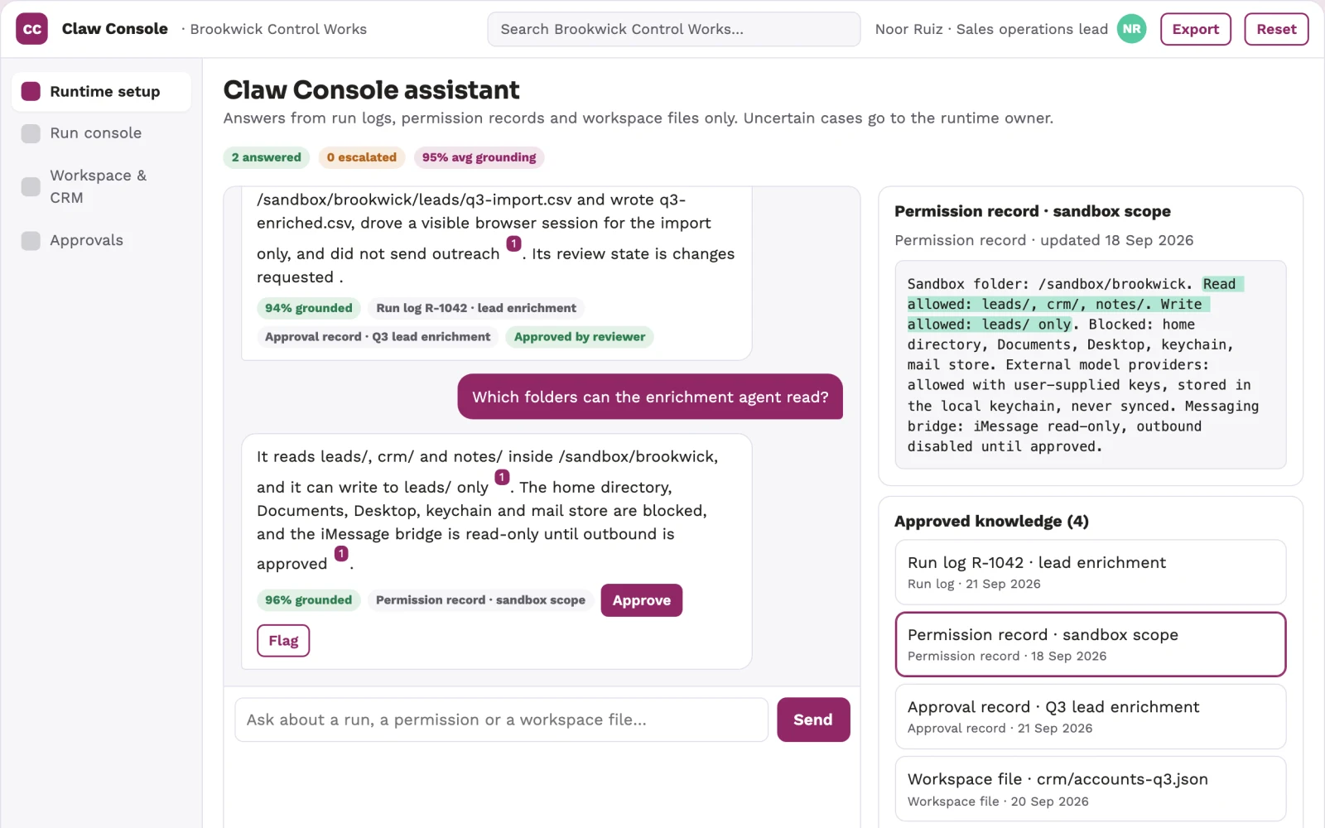Click the Export button

[x=1195, y=29]
